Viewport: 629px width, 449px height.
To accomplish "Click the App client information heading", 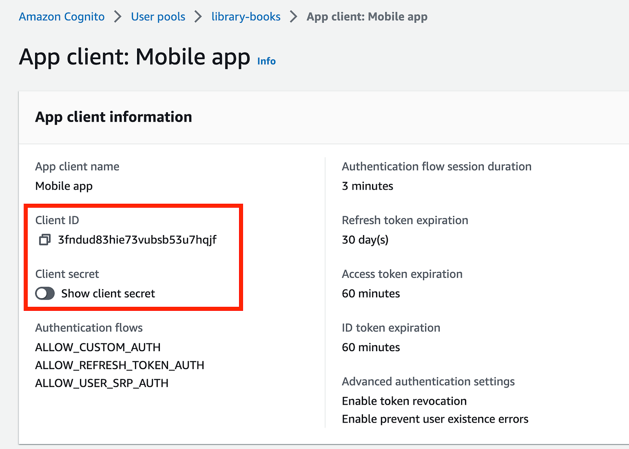I will click(x=114, y=117).
